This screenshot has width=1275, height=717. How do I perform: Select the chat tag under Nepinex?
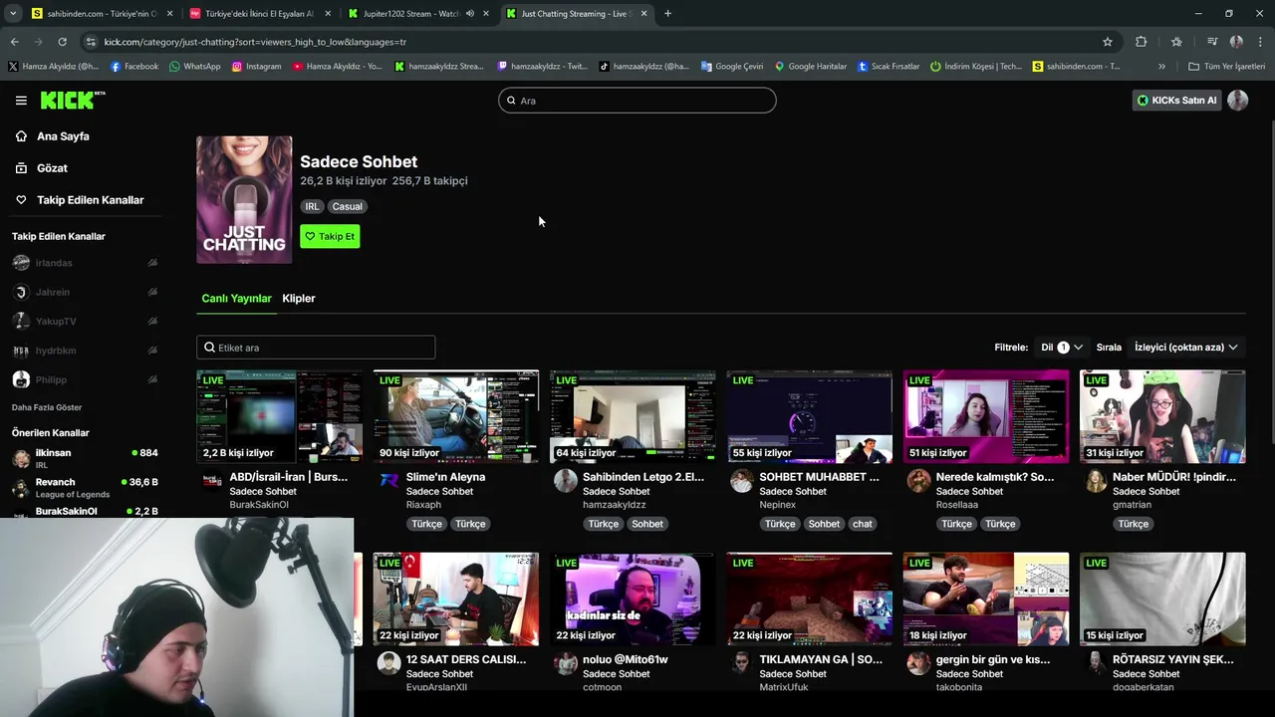click(x=863, y=524)
